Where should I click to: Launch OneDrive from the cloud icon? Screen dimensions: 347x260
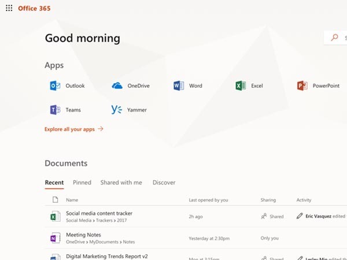tap(117, 86)
